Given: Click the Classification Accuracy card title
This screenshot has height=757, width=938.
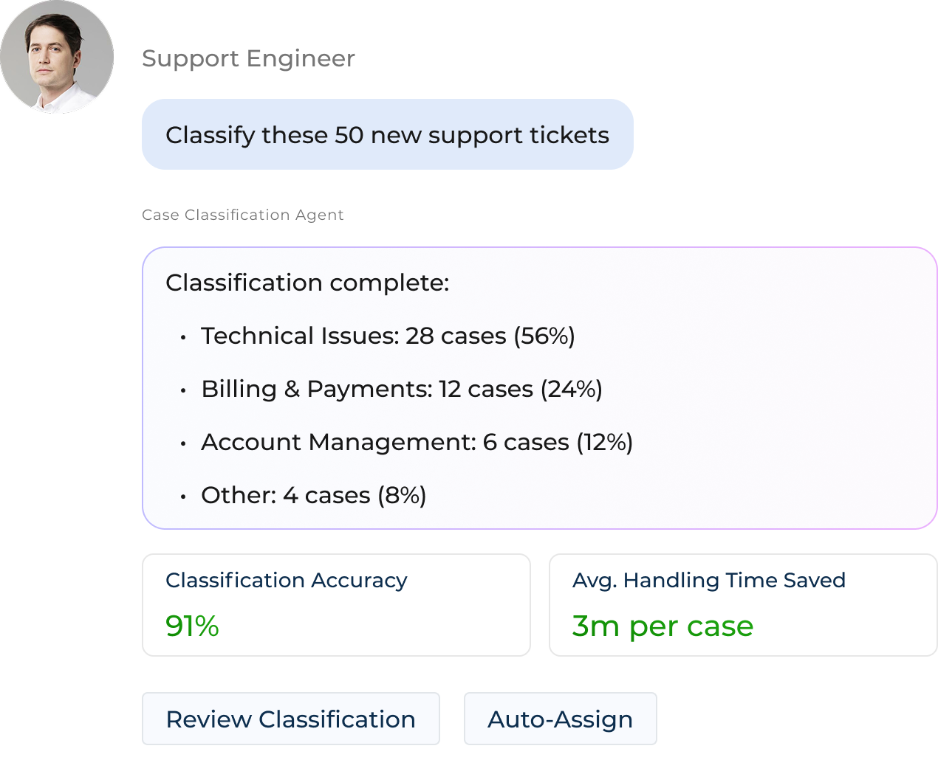Looking at the screenshot, I should click(x=287, y=581).
